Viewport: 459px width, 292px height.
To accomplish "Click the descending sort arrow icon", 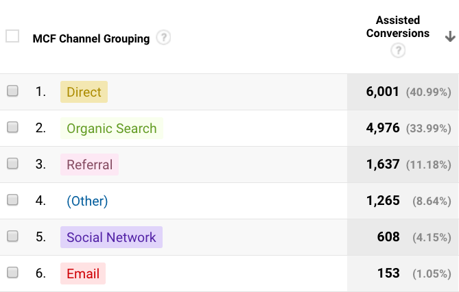I will pyautogui.click(x=450, y=36).
